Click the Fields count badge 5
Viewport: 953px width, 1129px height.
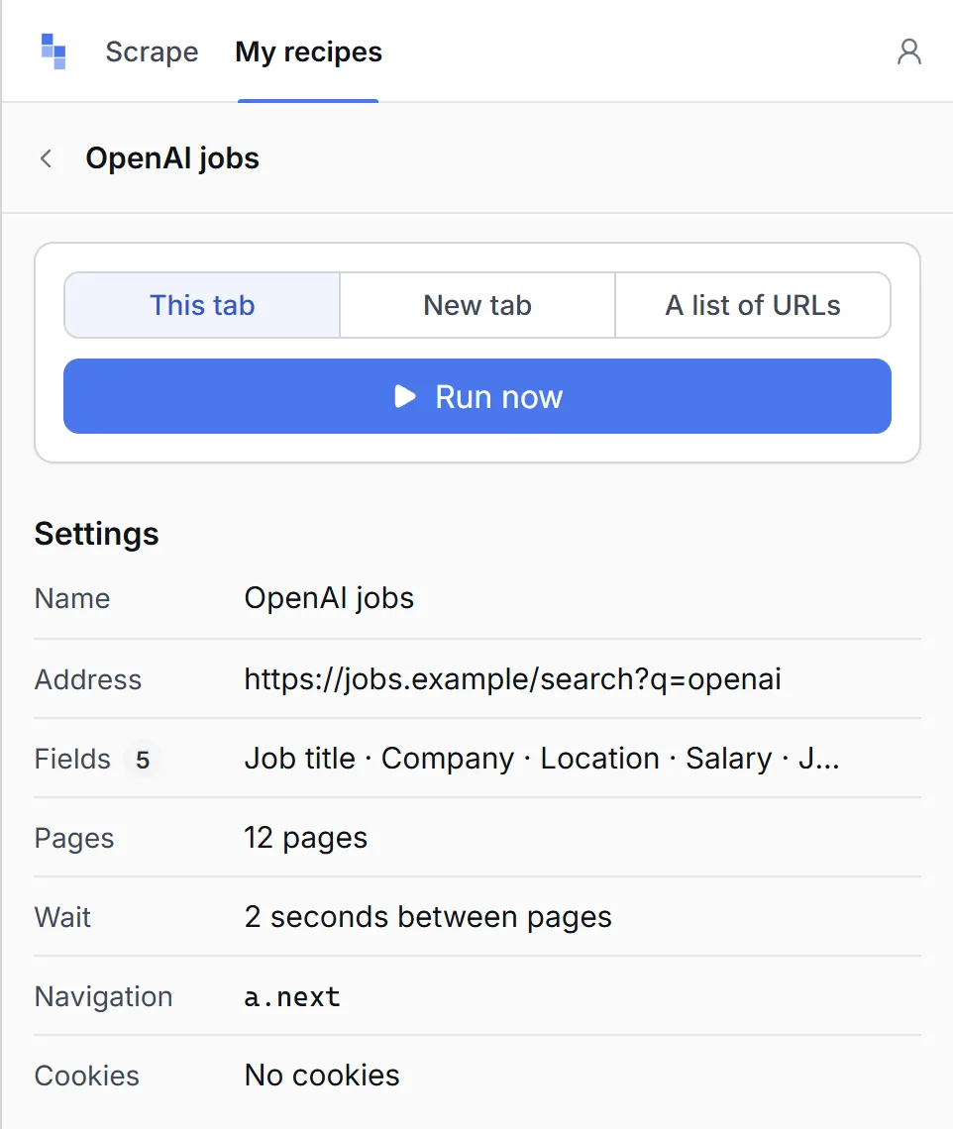[x=143, y=759]
